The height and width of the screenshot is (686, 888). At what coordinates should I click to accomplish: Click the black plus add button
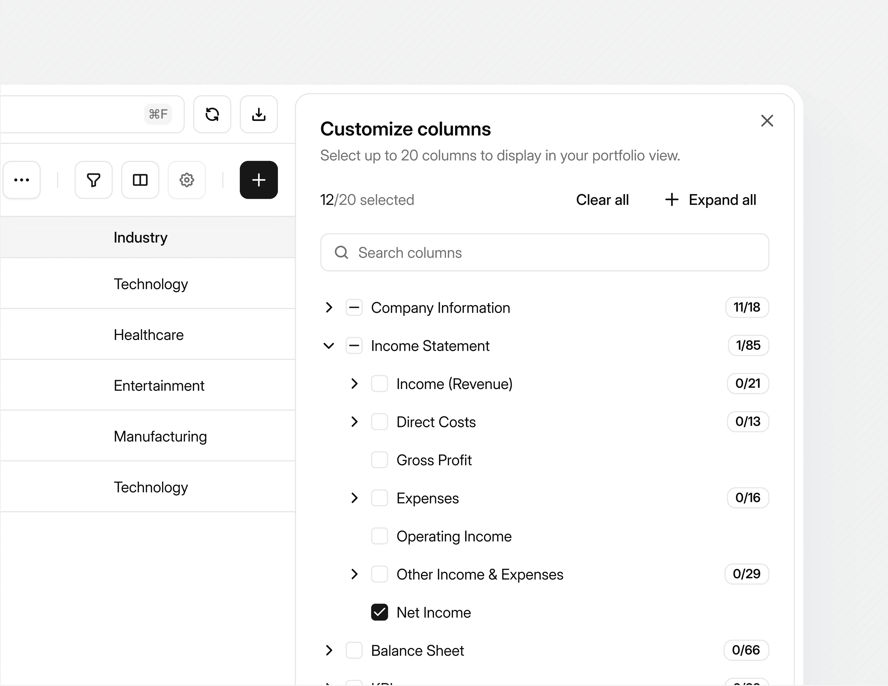[x=259, y=180]
